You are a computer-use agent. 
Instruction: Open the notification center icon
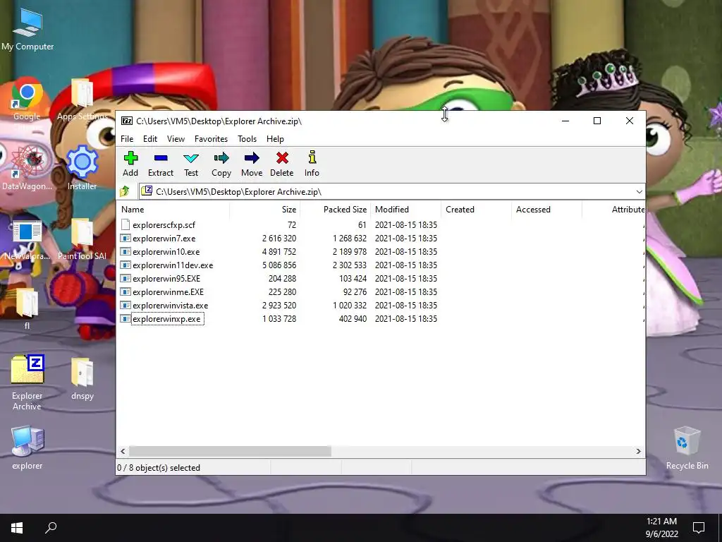coord(699,528)
